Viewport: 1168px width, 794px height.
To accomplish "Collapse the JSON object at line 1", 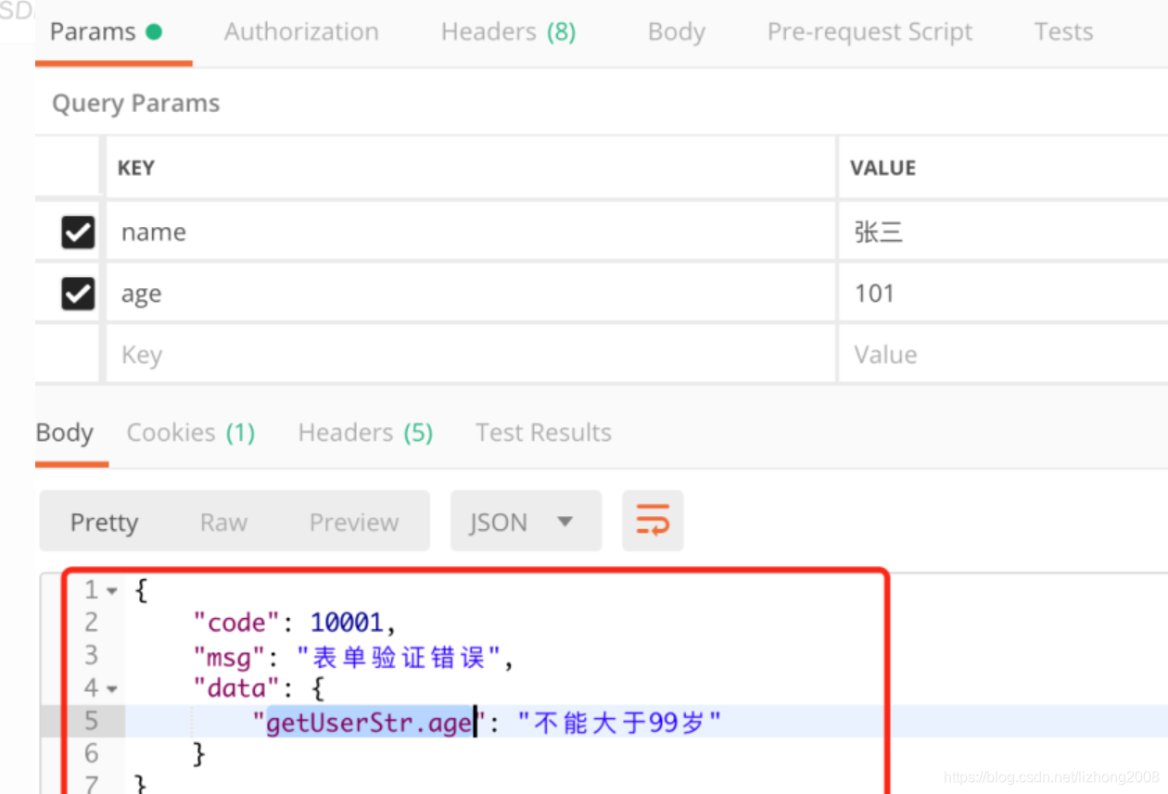I will tap(112, 591).
